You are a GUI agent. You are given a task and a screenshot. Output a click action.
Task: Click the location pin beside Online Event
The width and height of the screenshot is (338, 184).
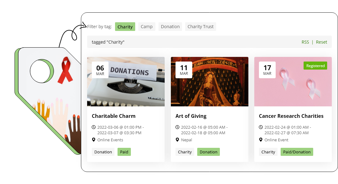pyautogui.click(x=260, y=140)
